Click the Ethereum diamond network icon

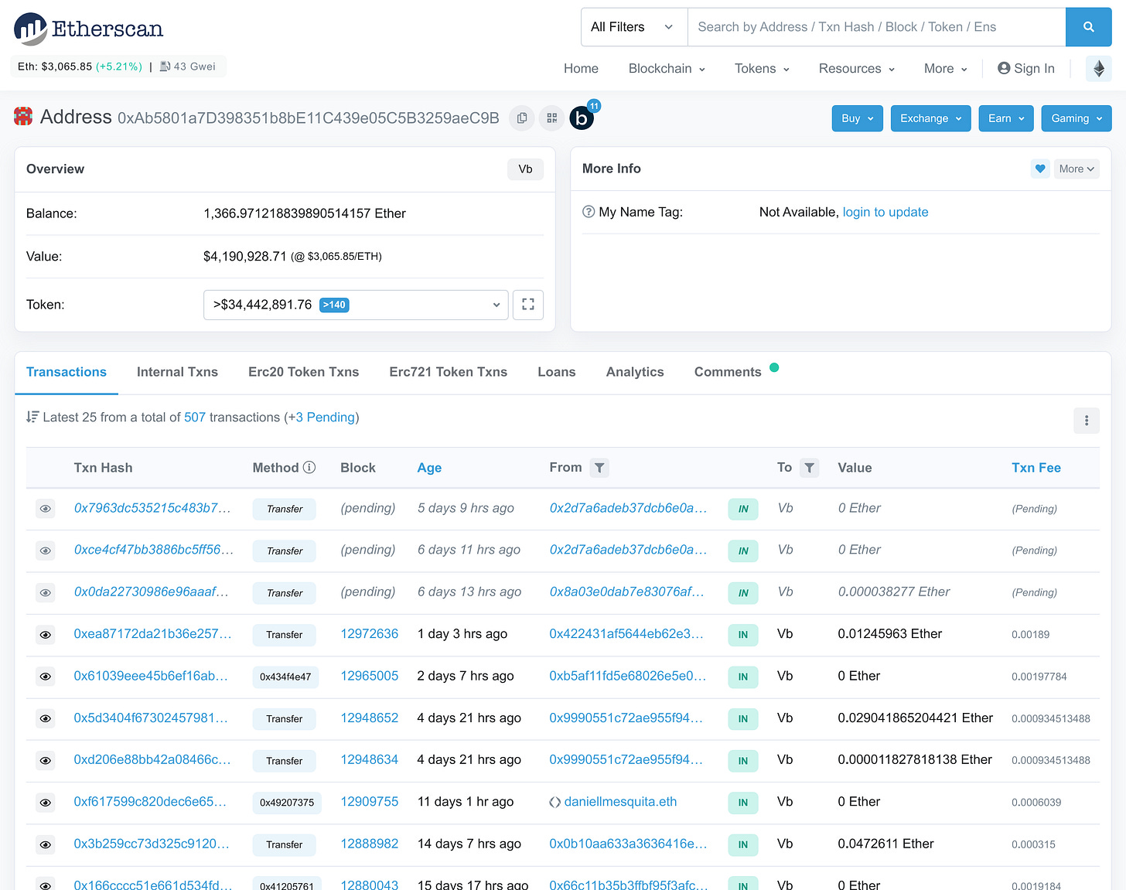click(x=1099, y=68)
